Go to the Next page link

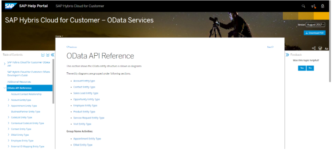(x=270, y=47)
